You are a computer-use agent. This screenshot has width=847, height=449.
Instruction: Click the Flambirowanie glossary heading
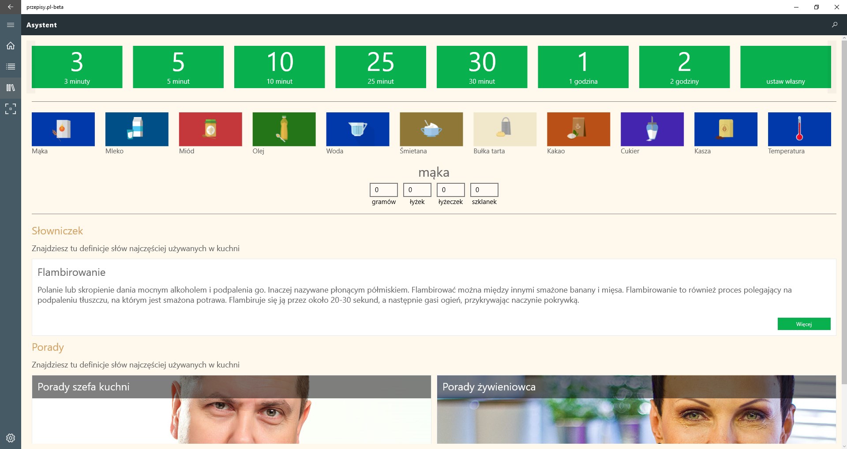pyautogui.click(x=71, y=272)
